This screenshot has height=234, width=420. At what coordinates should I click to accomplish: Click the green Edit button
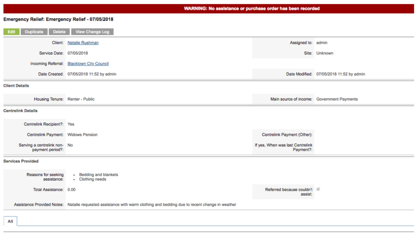tap(11, 32)
